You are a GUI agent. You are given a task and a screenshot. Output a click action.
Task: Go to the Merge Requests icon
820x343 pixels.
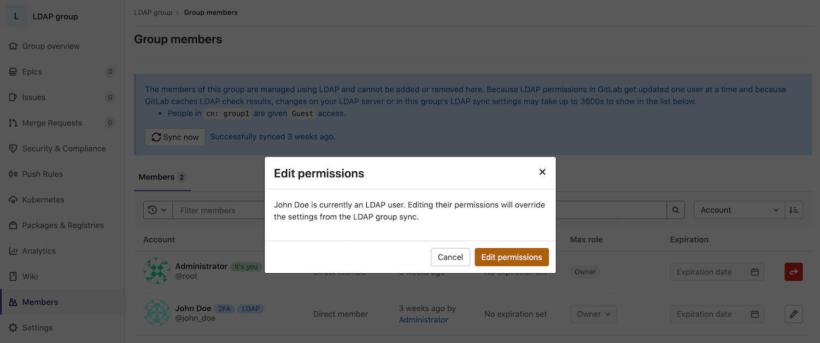(x=14, y=123)
